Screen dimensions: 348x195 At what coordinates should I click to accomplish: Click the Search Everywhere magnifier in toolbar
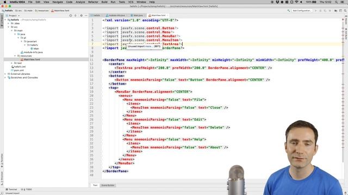click(345, 11)
